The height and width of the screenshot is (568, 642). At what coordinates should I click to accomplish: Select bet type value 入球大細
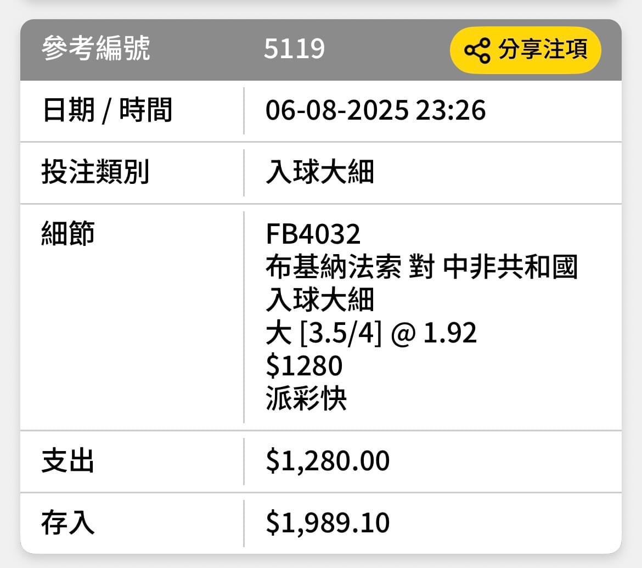tap(320, 172)
